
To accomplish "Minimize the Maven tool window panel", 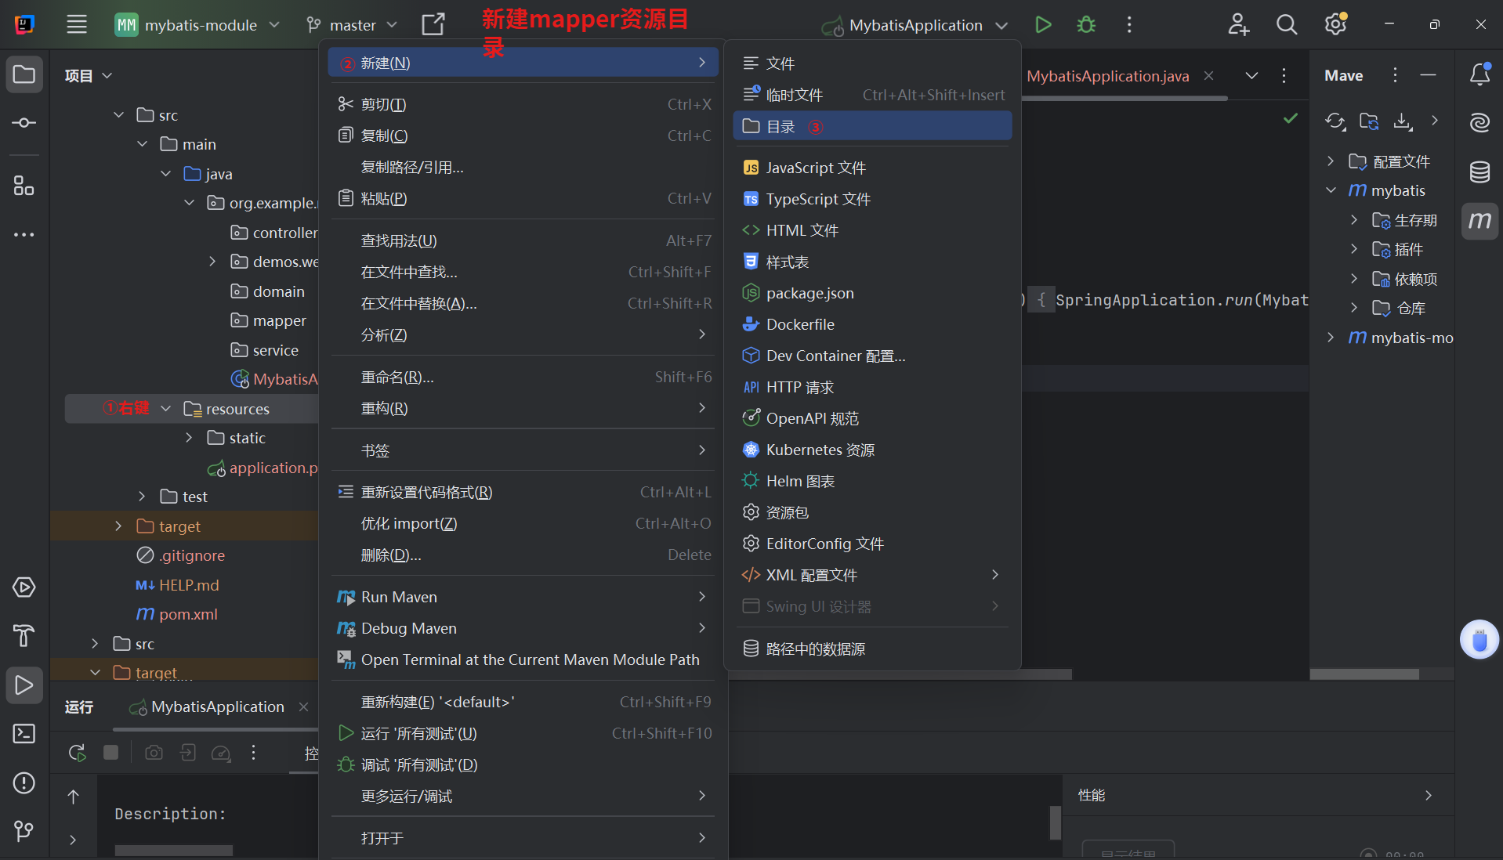I will coord(1428,75).
